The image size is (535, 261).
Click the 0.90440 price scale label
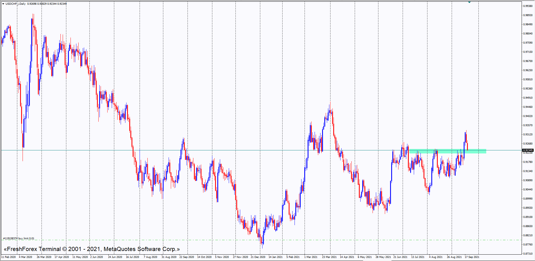(528, 190)
